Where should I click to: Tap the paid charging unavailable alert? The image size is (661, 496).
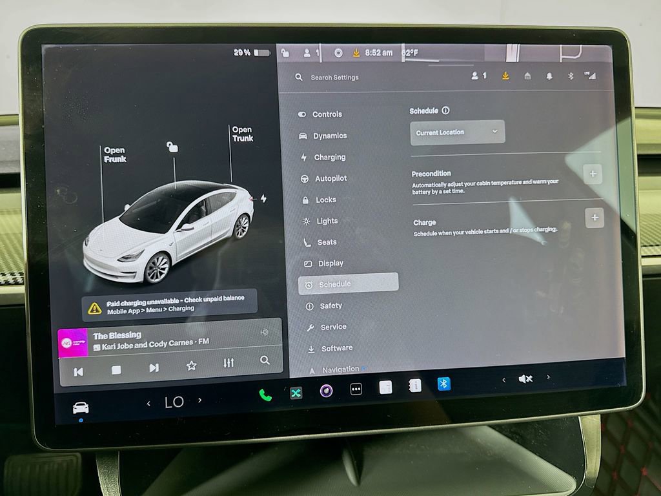point(170,305)
